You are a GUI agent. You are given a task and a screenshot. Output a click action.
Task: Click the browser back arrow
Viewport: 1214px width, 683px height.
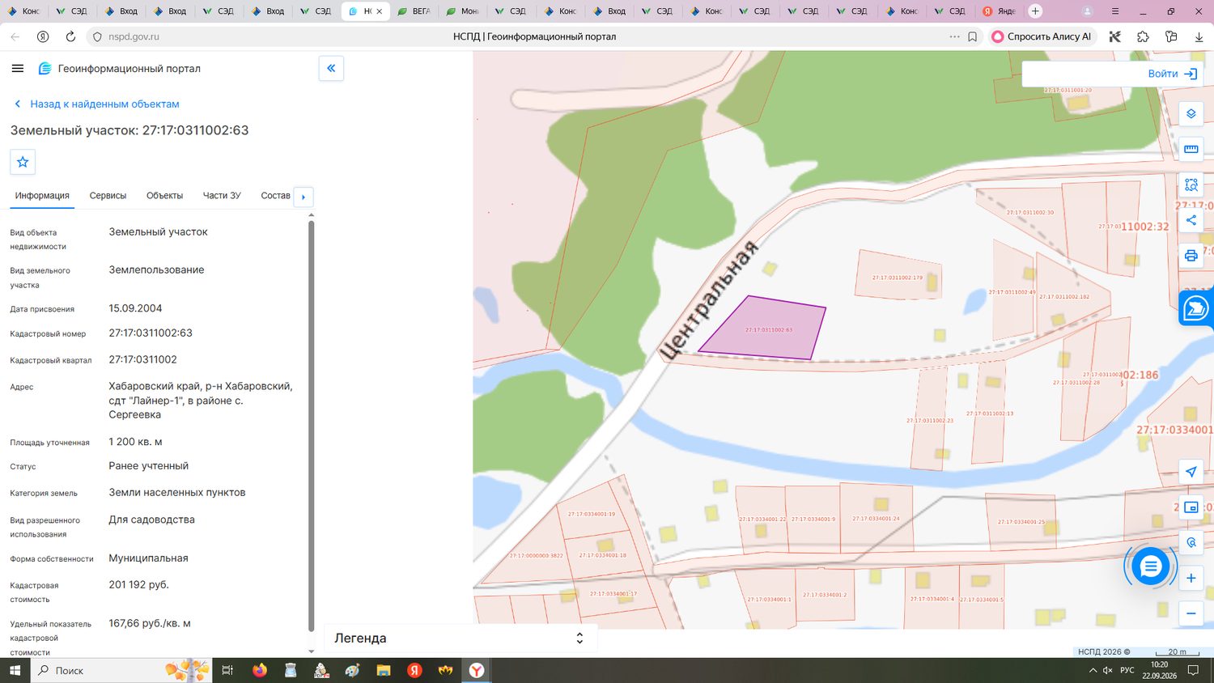[x=15, y=36]
